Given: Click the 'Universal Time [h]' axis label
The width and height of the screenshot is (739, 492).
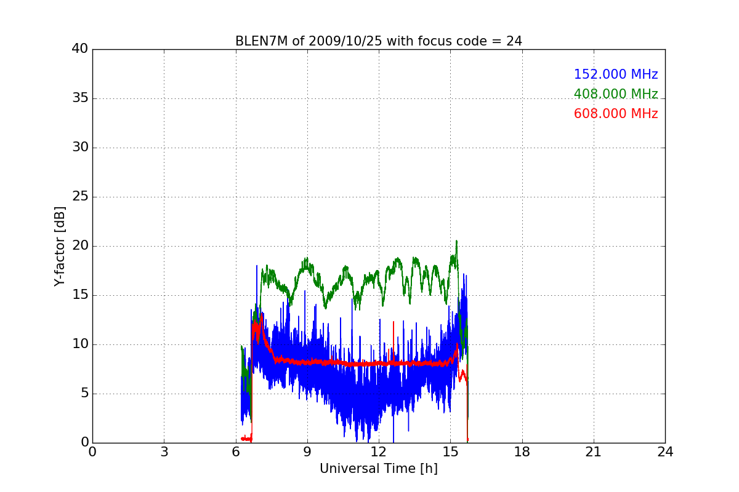Looking at the screenshot, I should click(x=379, y=469).
